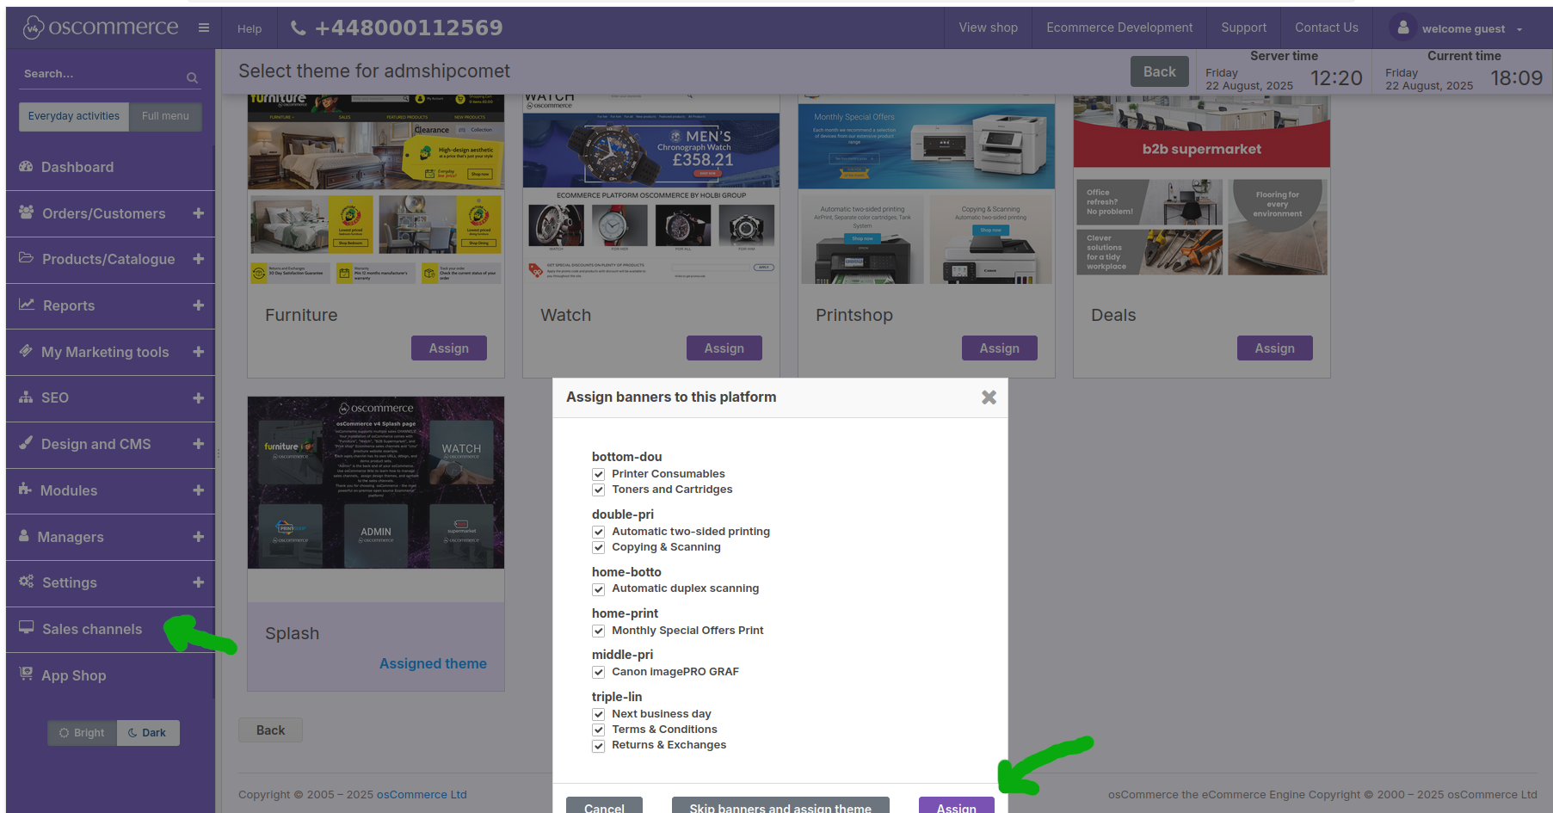Click the oscommerce logo
This screenshot has height=813, width=1553.
point(101,28)
